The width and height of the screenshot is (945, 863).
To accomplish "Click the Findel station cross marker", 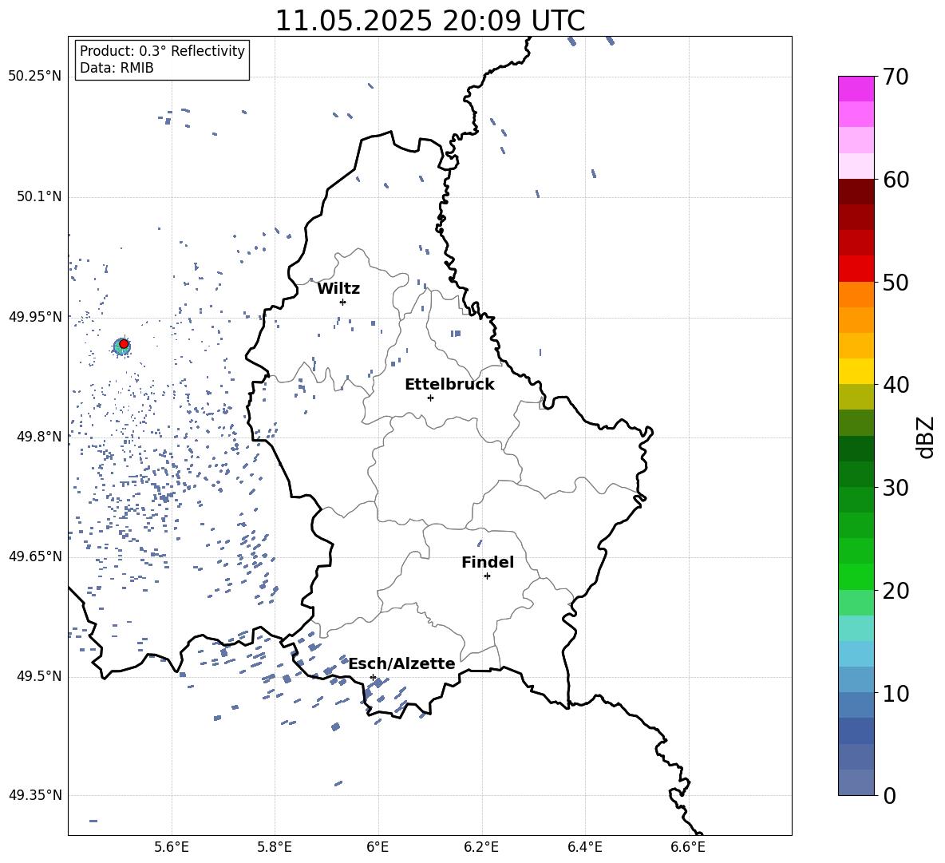I will pos(487,576).
